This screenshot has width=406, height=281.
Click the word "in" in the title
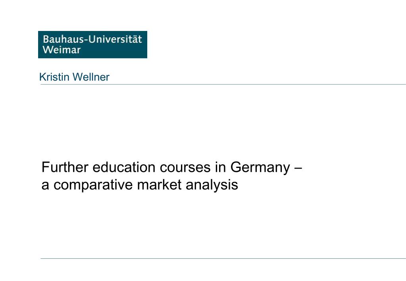[x=220, y=167]
